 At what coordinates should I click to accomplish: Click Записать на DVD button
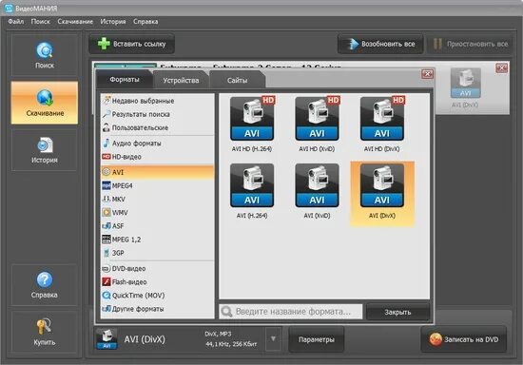pyautogui.click(x=464, y=339)
